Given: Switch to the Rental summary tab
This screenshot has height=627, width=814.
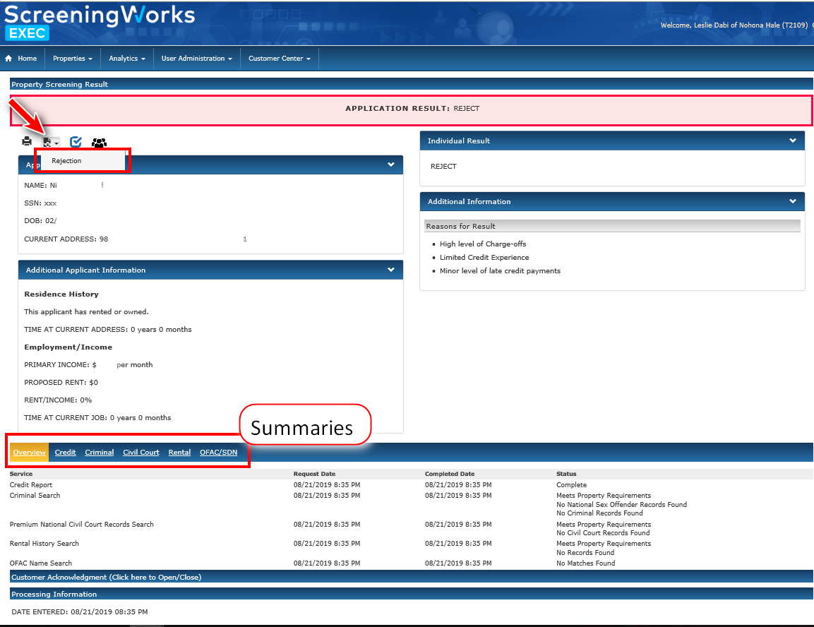Looking at the screenshot, I should point(179,452).
